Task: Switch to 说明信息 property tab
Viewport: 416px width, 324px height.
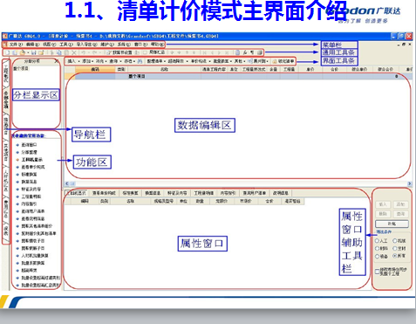Action: click(x=281, y=193)
